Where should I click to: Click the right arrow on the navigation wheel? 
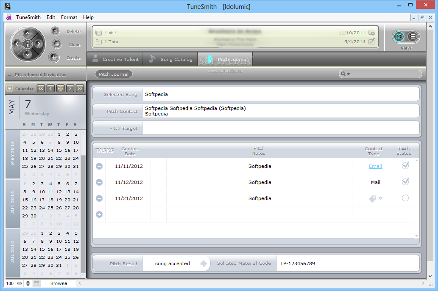[38, 44]
